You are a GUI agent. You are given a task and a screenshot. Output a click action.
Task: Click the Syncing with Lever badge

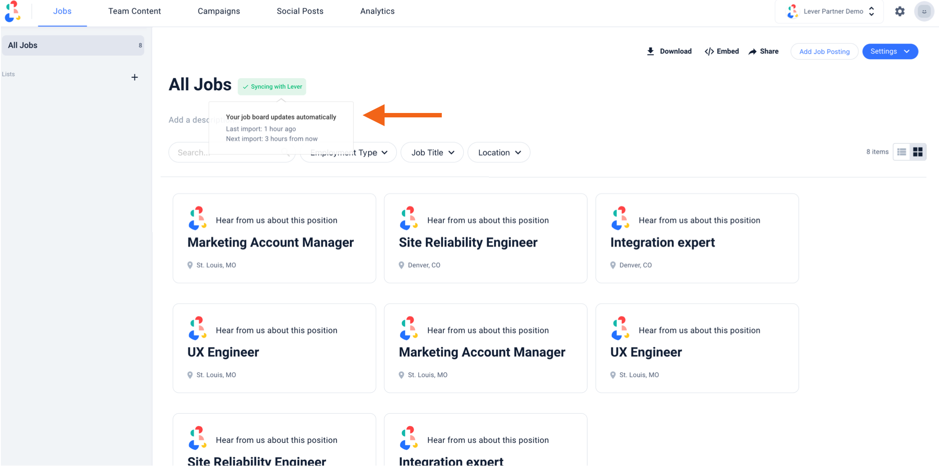pos(272,87)
